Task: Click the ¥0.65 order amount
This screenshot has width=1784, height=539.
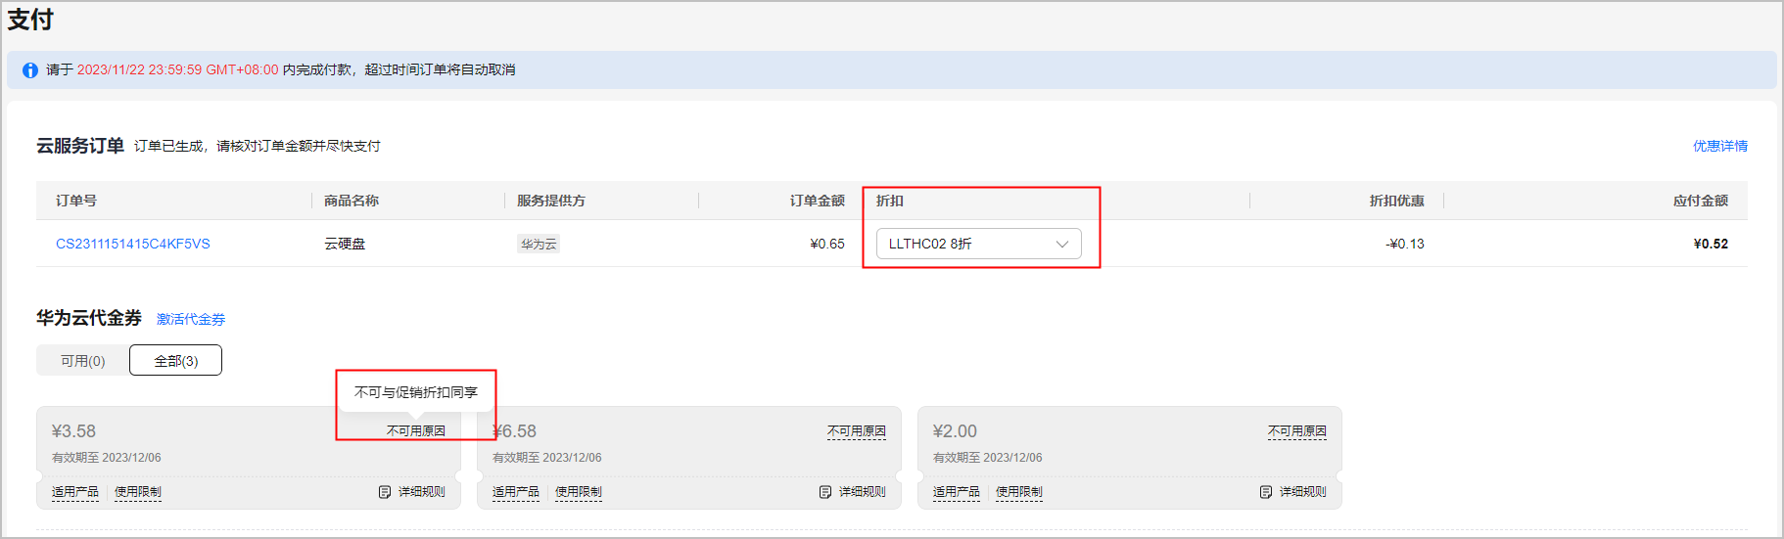Action: click(x=827, y=244)
